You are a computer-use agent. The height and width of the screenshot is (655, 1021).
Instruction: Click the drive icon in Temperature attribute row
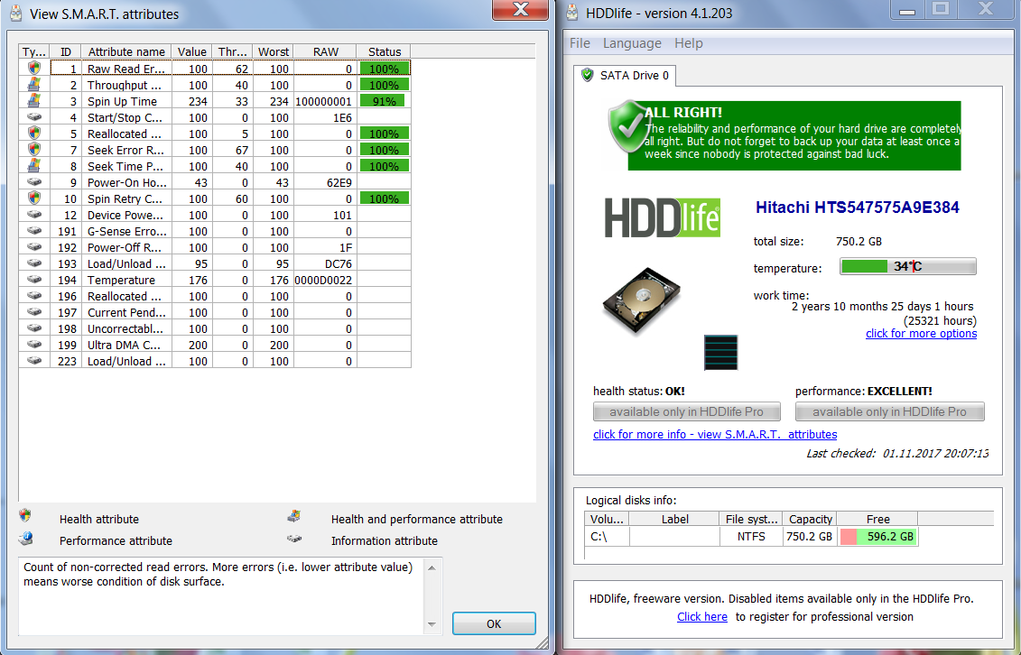pyautogui.click(x=34, y=279)
